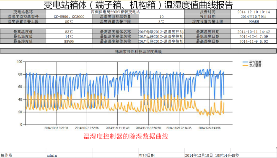Select the 株洲市共创科技温湿度曲线 header bar
This screenshot has width=277, height=158.
point(138,51)
